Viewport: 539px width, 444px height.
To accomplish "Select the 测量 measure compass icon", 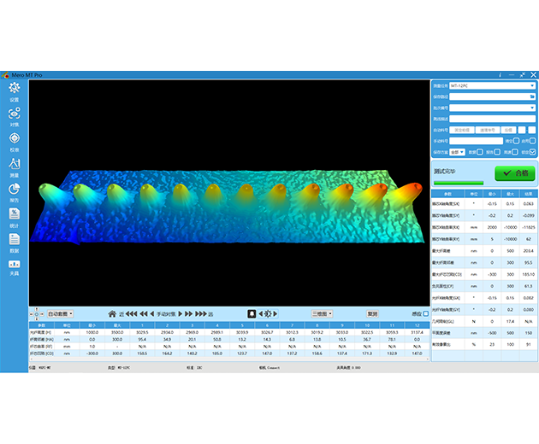I will 14,164.
